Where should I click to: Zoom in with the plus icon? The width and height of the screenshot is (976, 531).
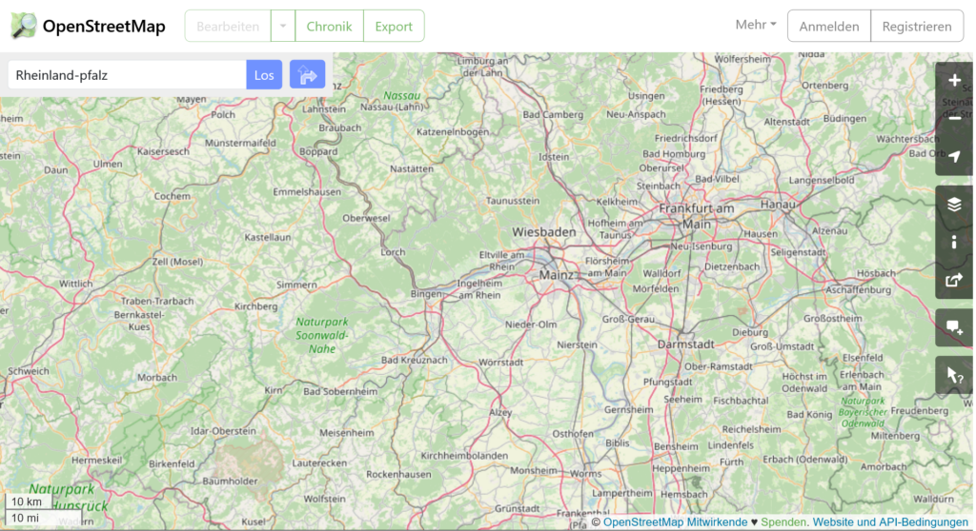tap(953, 81)
